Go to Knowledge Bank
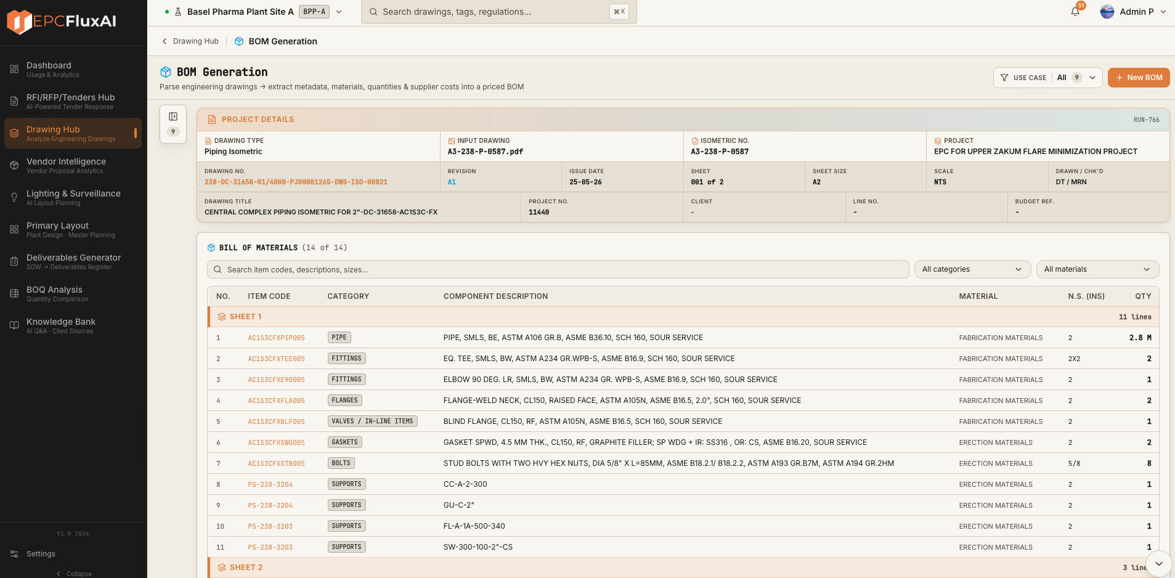This screenshot has width=1175, height=578. pyautogui.click(x=73, y=325)
